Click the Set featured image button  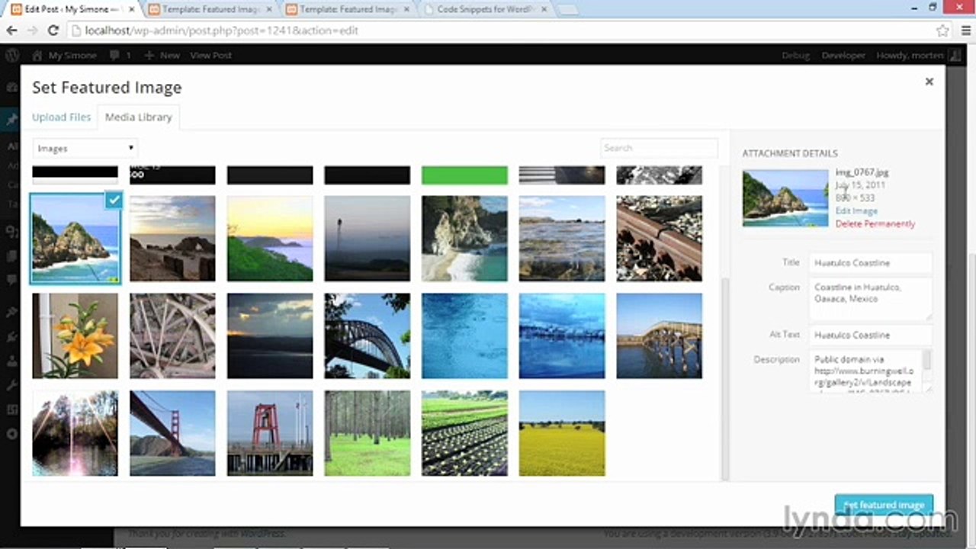884,505
